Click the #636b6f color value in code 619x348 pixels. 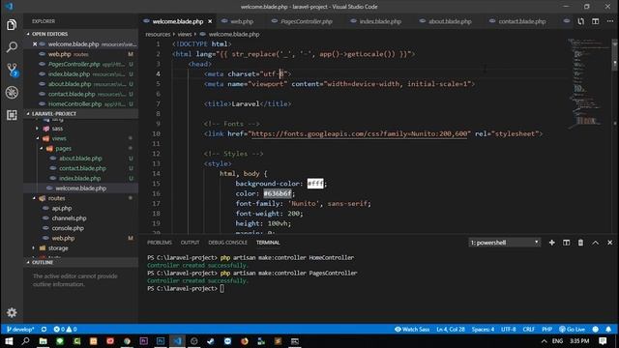tap(278, 193)
